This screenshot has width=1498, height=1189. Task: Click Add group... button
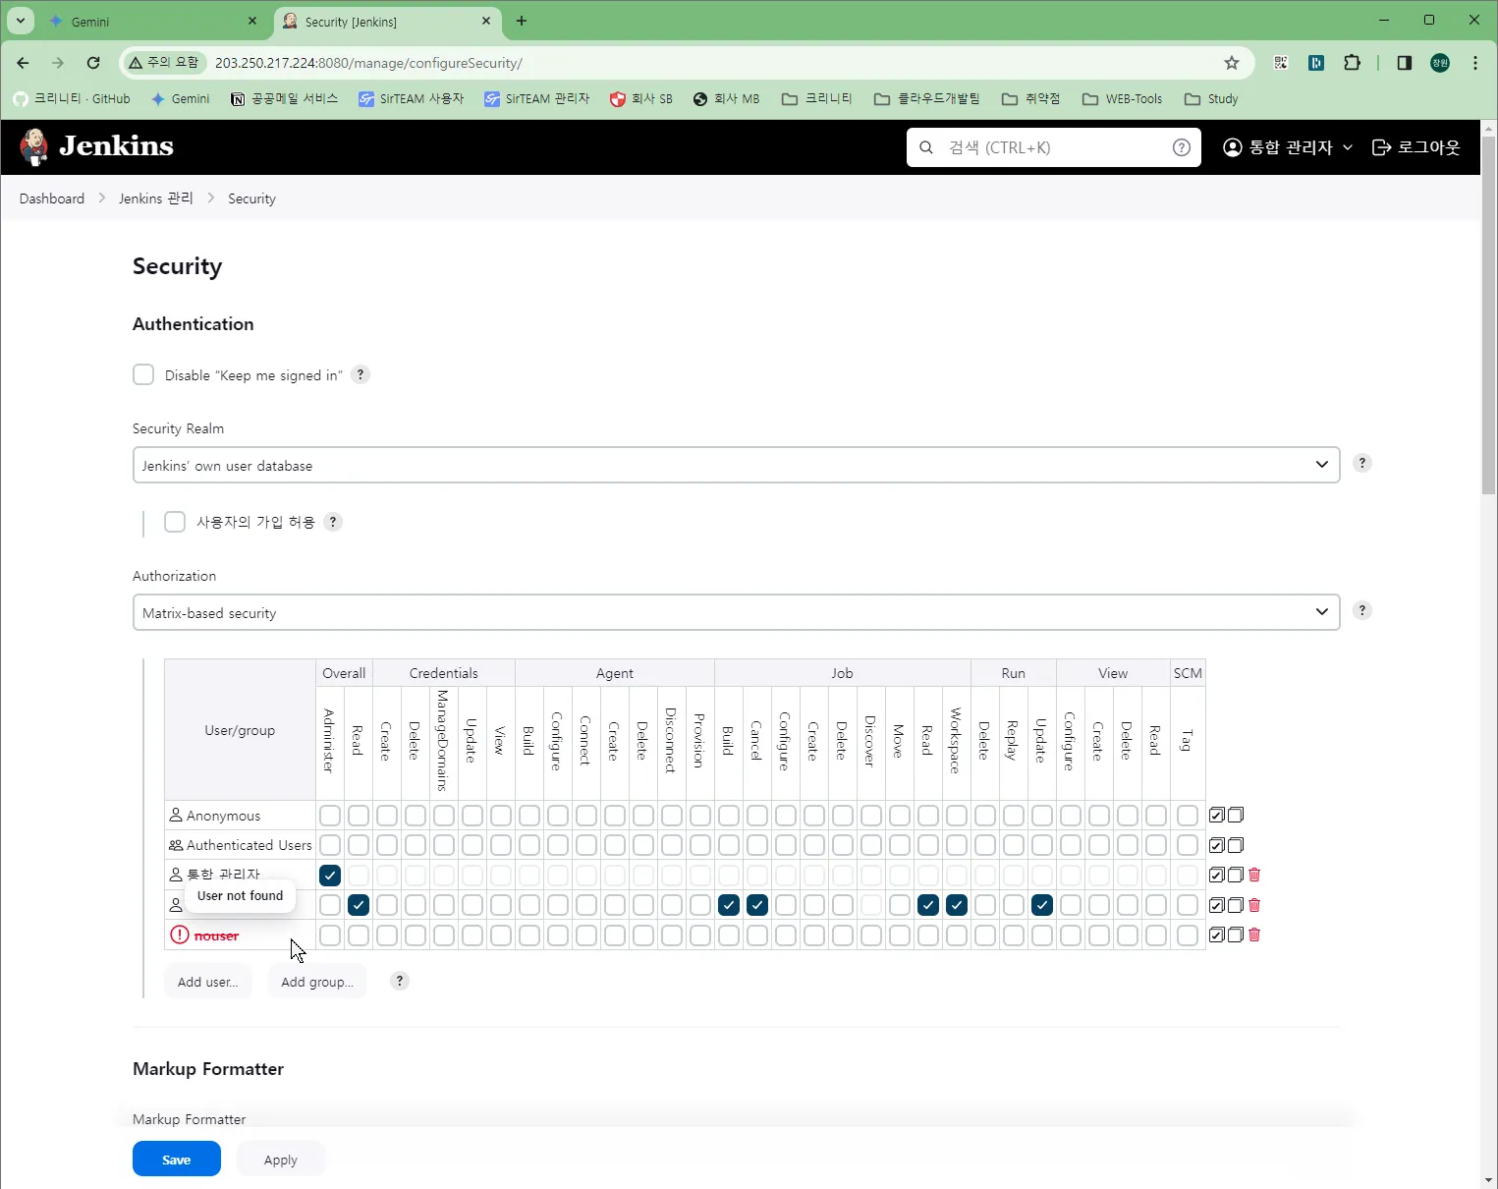317,982
